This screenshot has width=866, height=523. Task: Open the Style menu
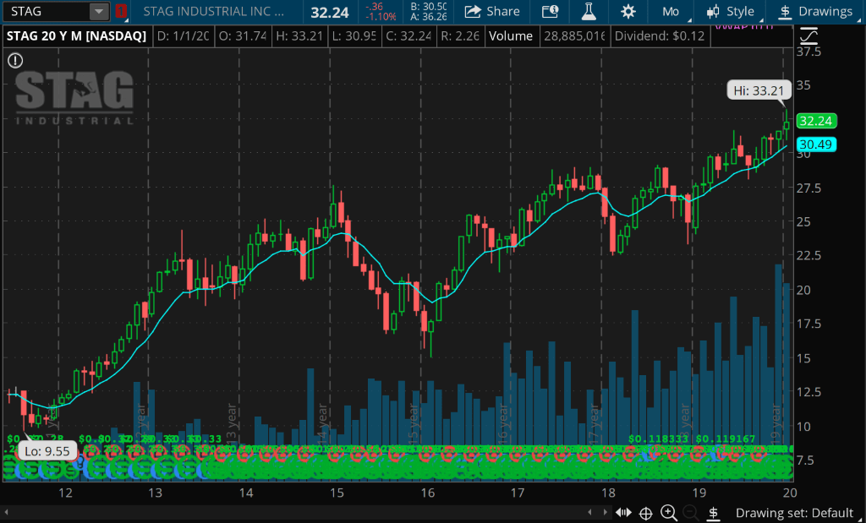point(732,12)
